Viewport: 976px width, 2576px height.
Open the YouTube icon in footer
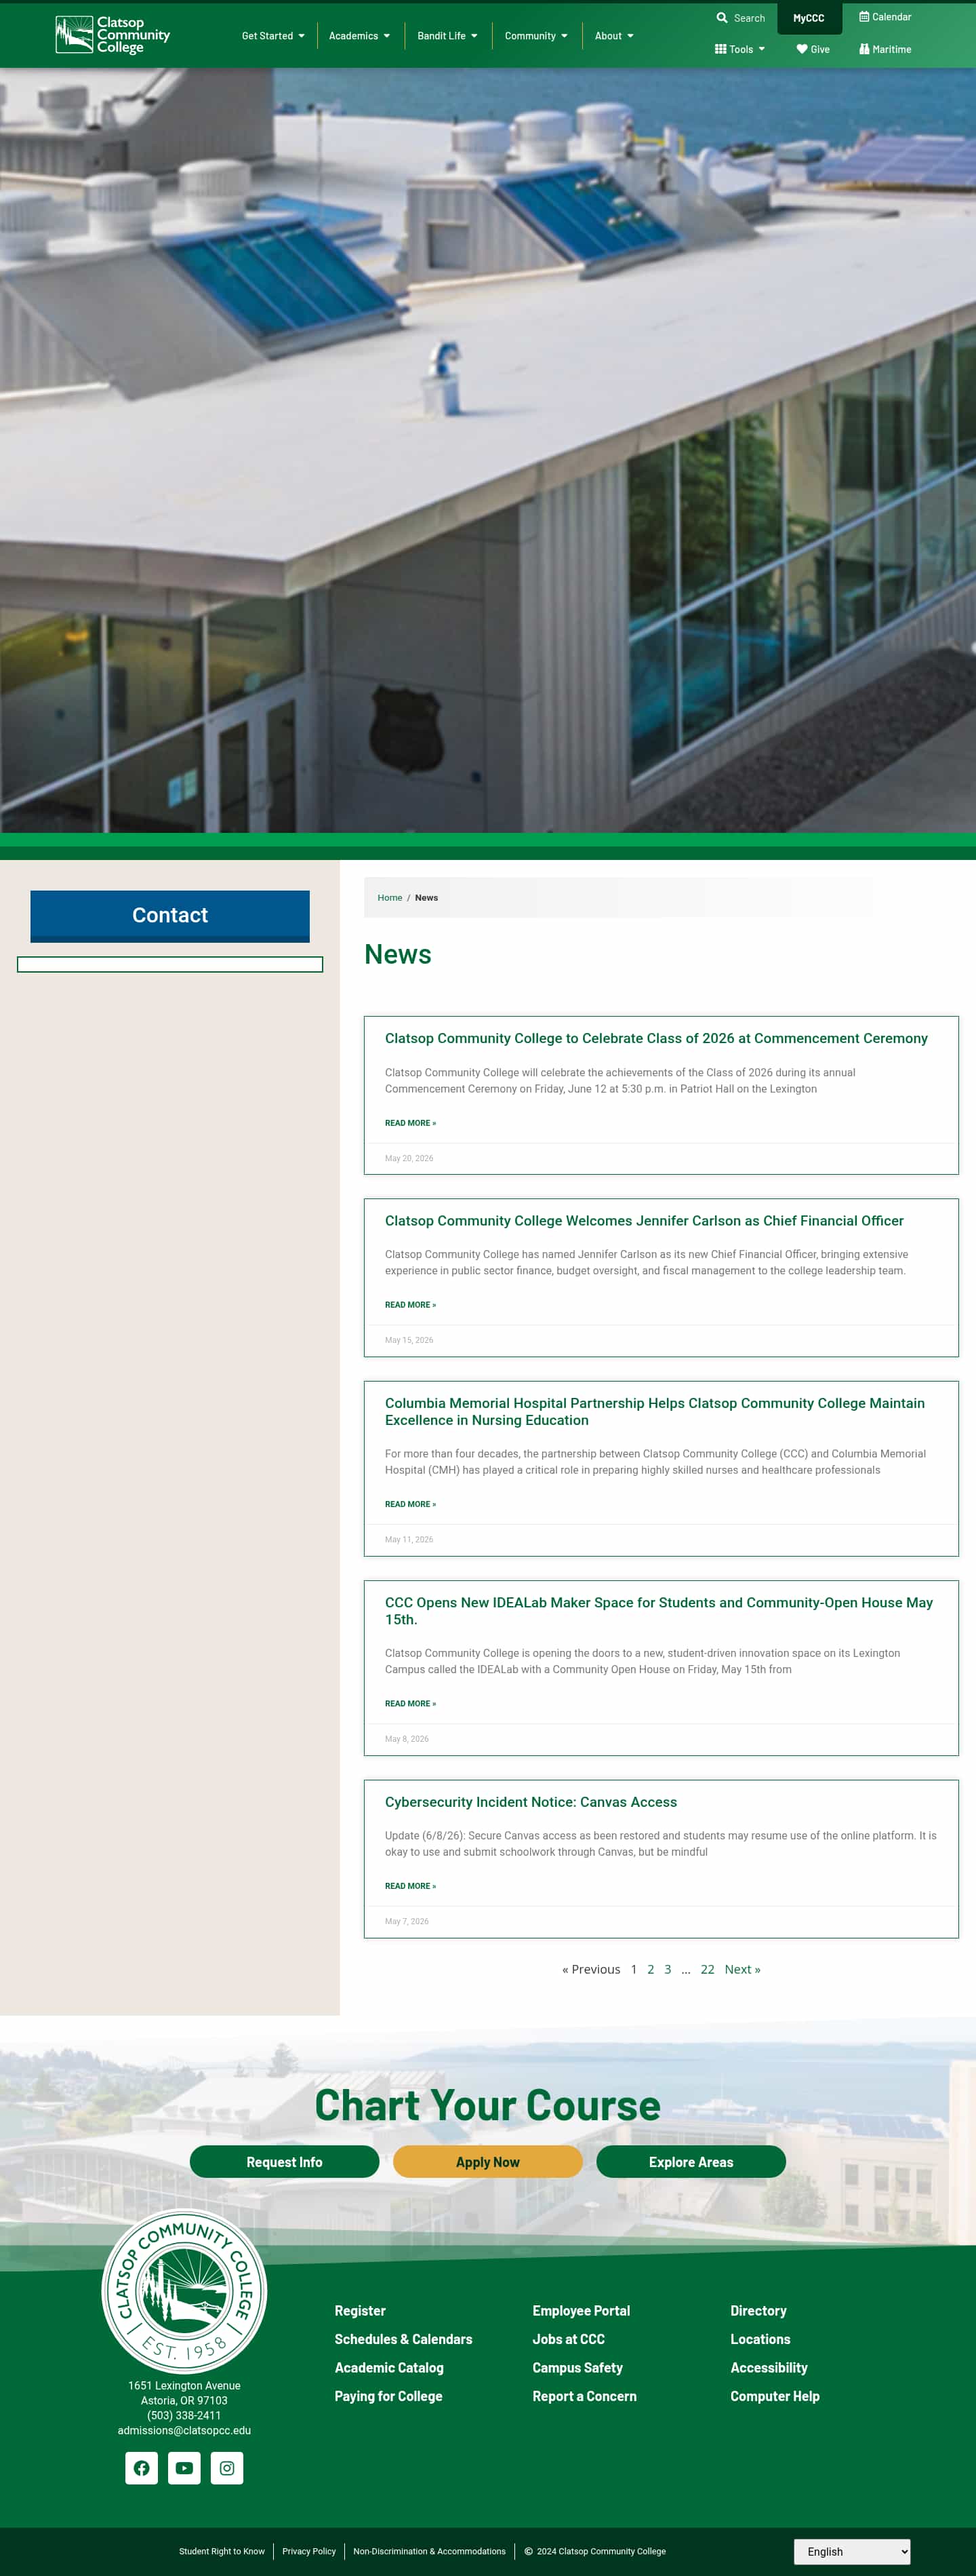184,2468
